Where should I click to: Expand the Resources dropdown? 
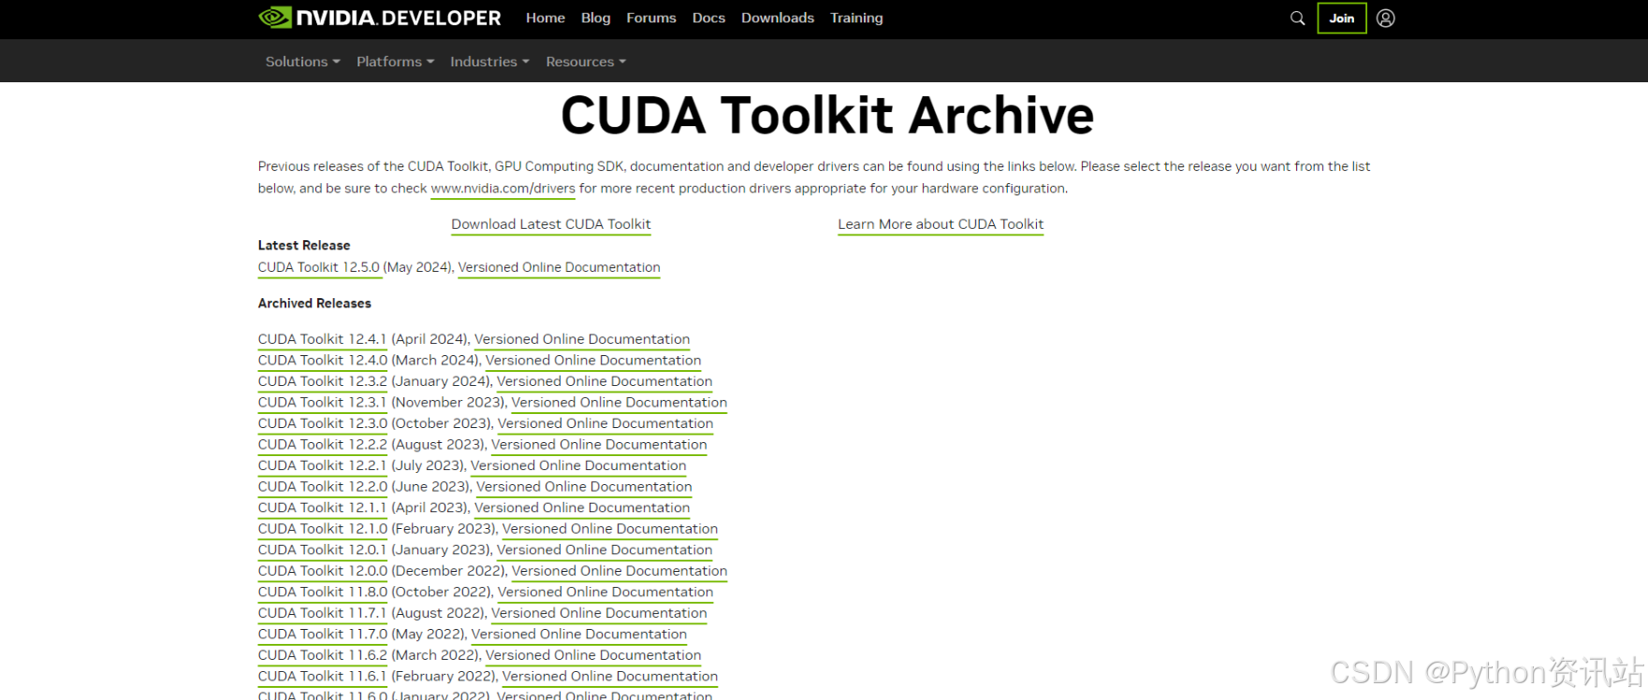[x=586, y=62]
